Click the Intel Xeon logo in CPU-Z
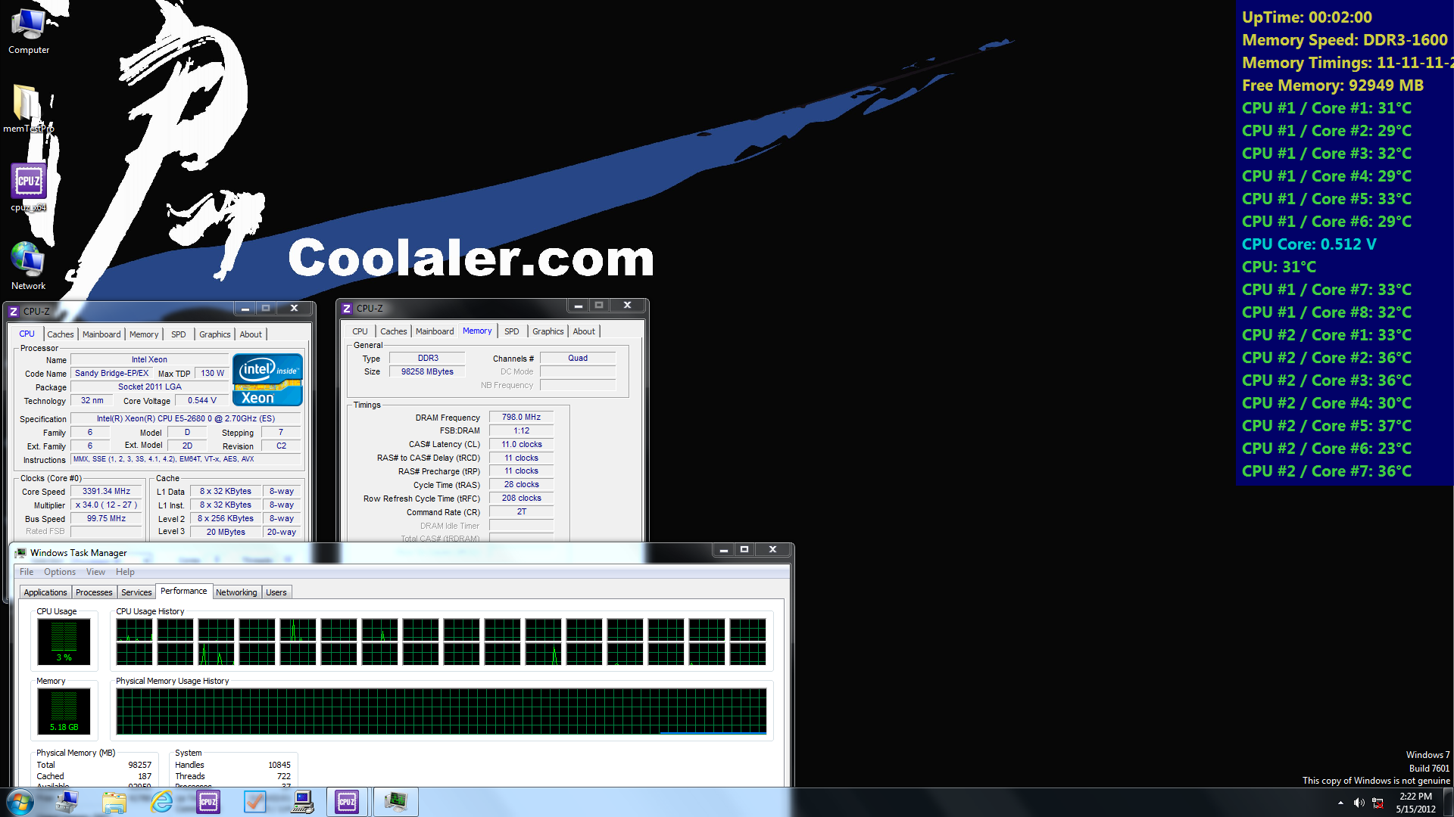Screen dimensions: 1454x817 click(267, 380)
